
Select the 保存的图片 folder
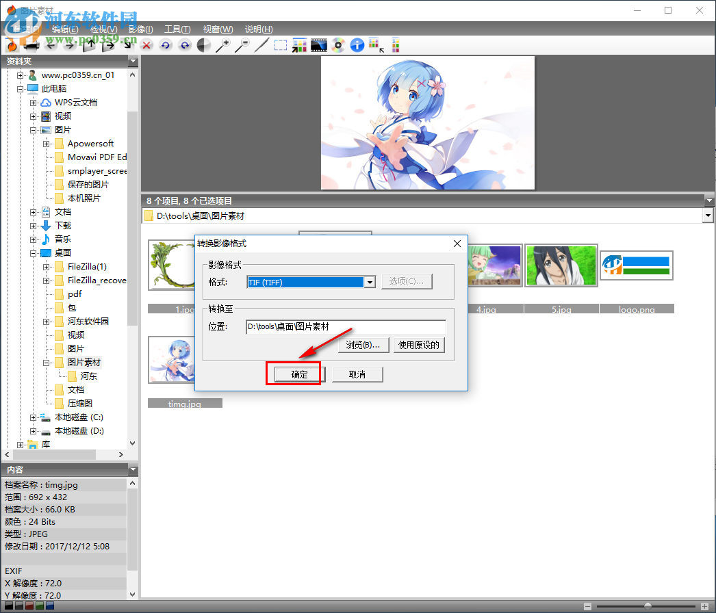pos(88,185)
